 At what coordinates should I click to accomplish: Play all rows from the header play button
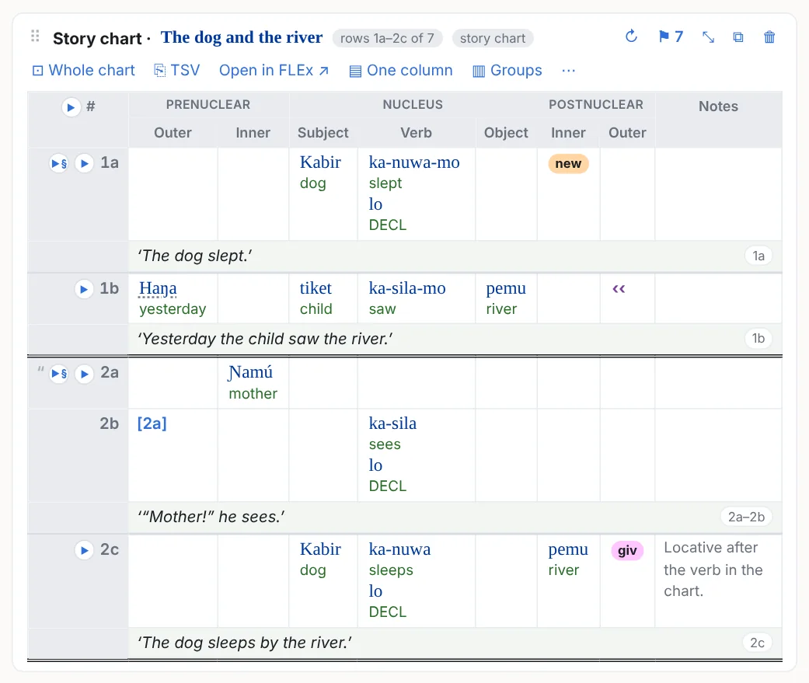(71, 107)
